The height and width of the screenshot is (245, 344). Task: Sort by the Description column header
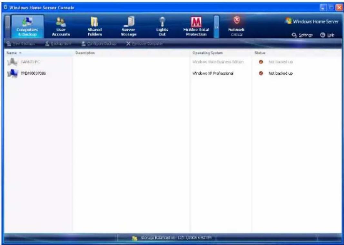(x=131, y=53)
